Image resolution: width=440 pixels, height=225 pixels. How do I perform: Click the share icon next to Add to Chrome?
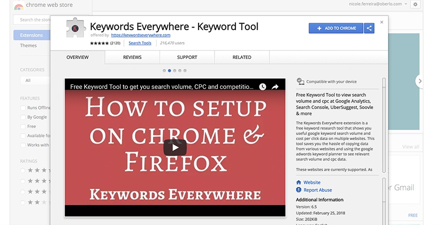pos(369,28)
